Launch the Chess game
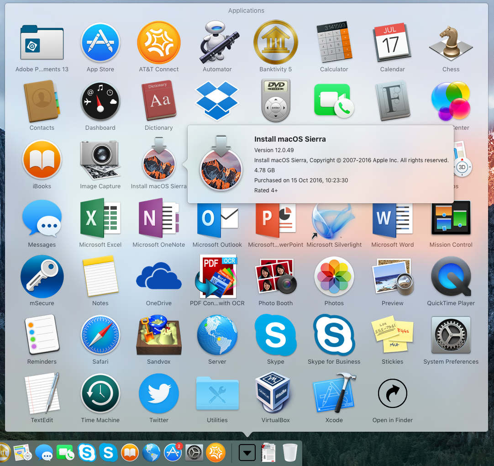Viewport: 494px width, 466px height. (451, 43)
